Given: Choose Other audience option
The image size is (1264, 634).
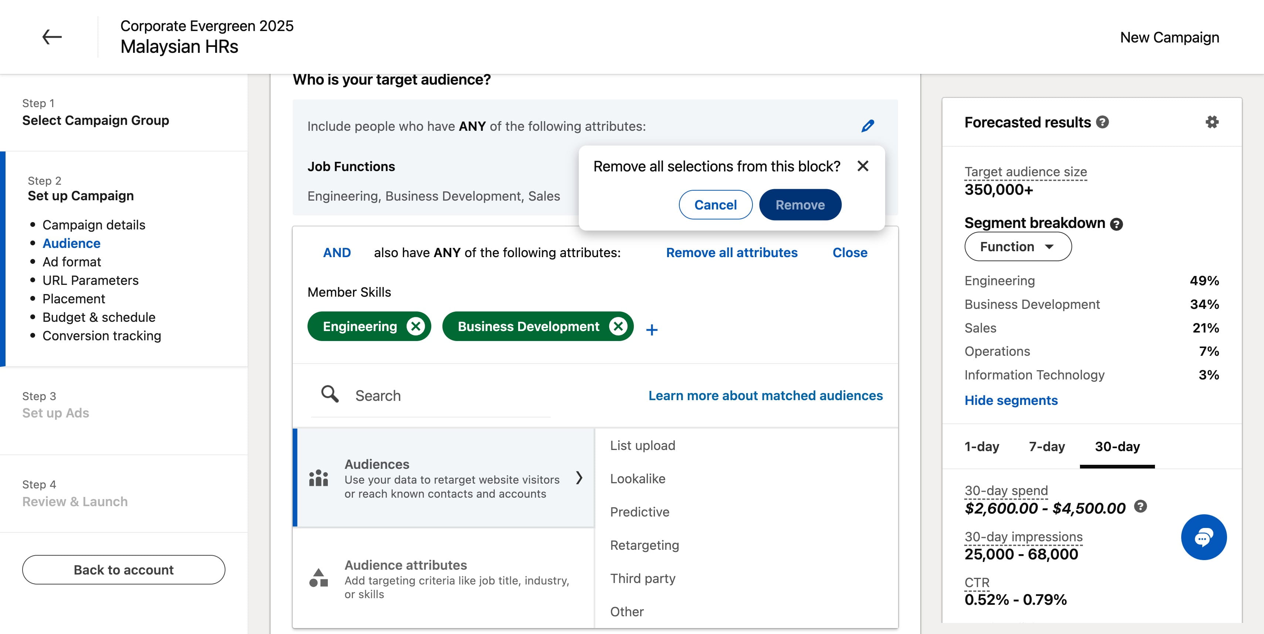Looking at the screenshot, I should point(626,611).
